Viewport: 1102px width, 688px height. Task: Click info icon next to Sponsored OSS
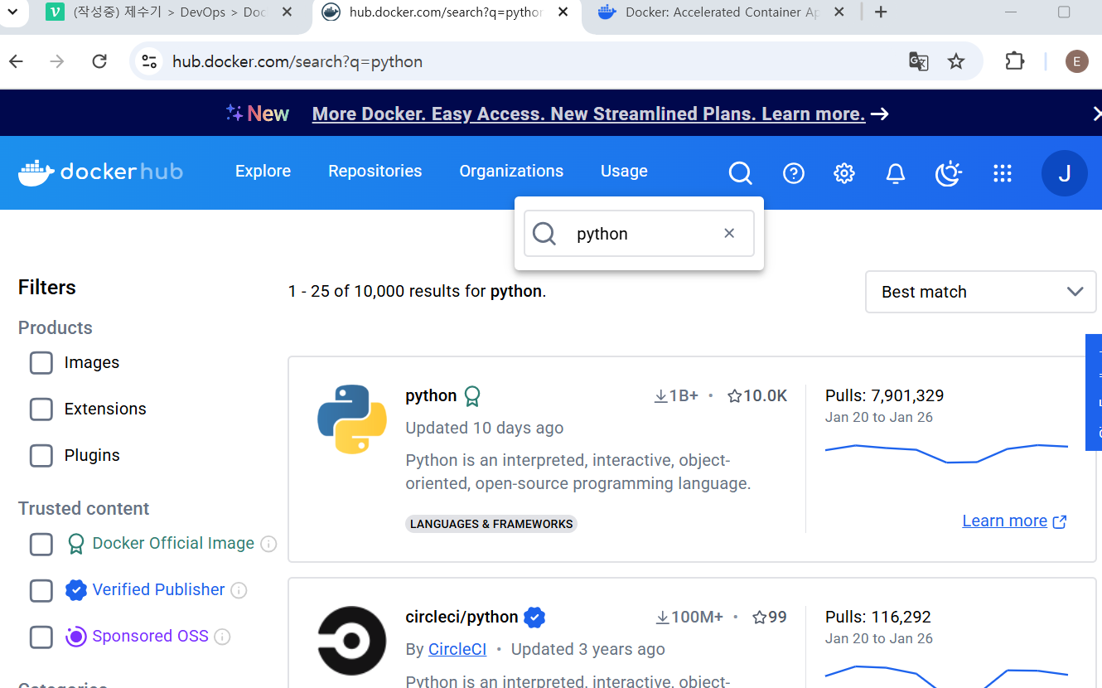point(222,637)
